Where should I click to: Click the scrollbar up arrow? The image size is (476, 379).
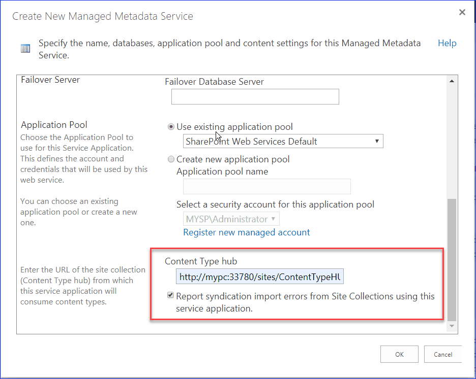click(x=452, y=81)
